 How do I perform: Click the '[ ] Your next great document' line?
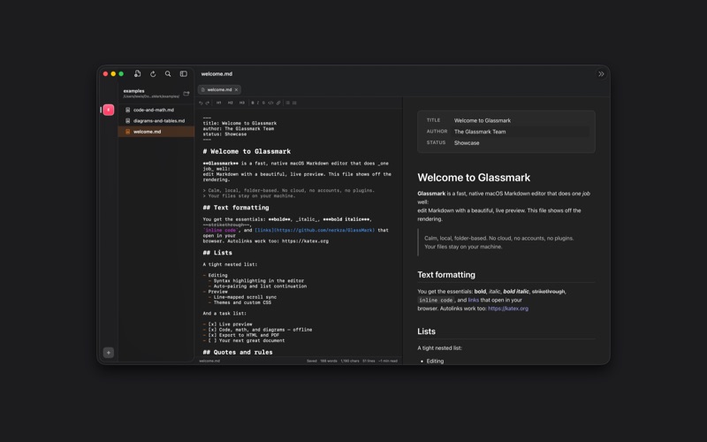244,340
